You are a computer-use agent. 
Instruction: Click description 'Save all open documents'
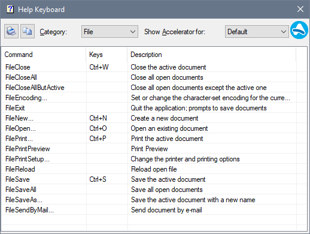(x=167, y=190)
